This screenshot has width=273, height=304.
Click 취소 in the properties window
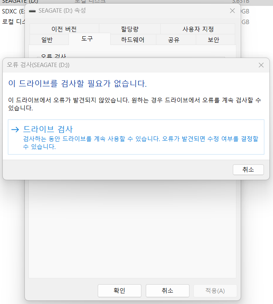click(x=167, y=291)
